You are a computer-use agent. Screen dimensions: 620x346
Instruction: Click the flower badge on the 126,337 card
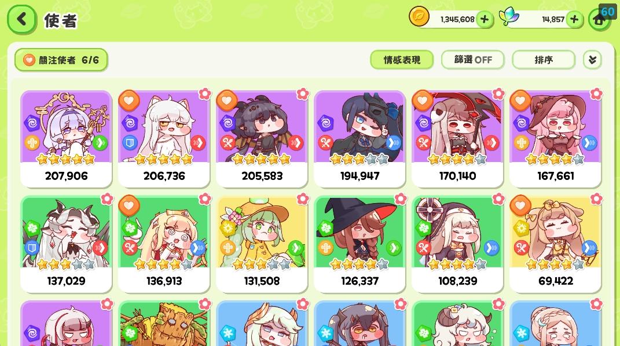401,199
